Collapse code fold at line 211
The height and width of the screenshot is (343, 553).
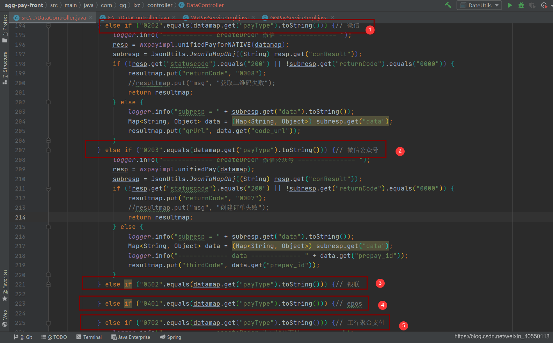(49, 188)
